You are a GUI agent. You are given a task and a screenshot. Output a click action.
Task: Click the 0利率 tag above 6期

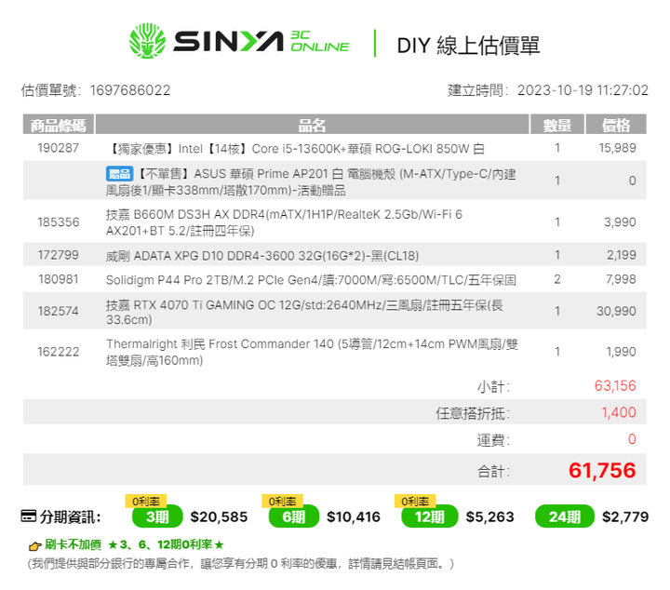tap(282, 501)
